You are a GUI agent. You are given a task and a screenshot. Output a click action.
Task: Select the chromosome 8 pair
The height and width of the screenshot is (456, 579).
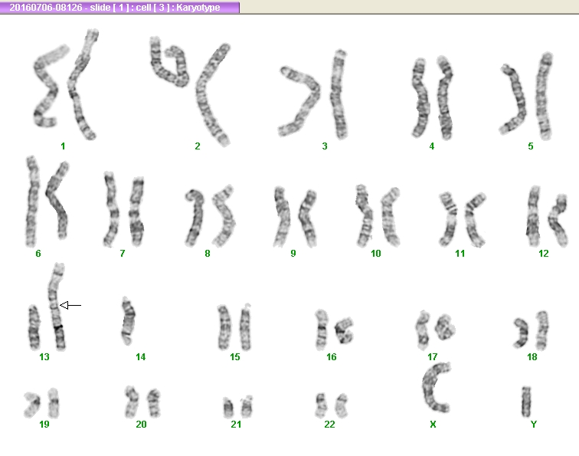[210, 216]
